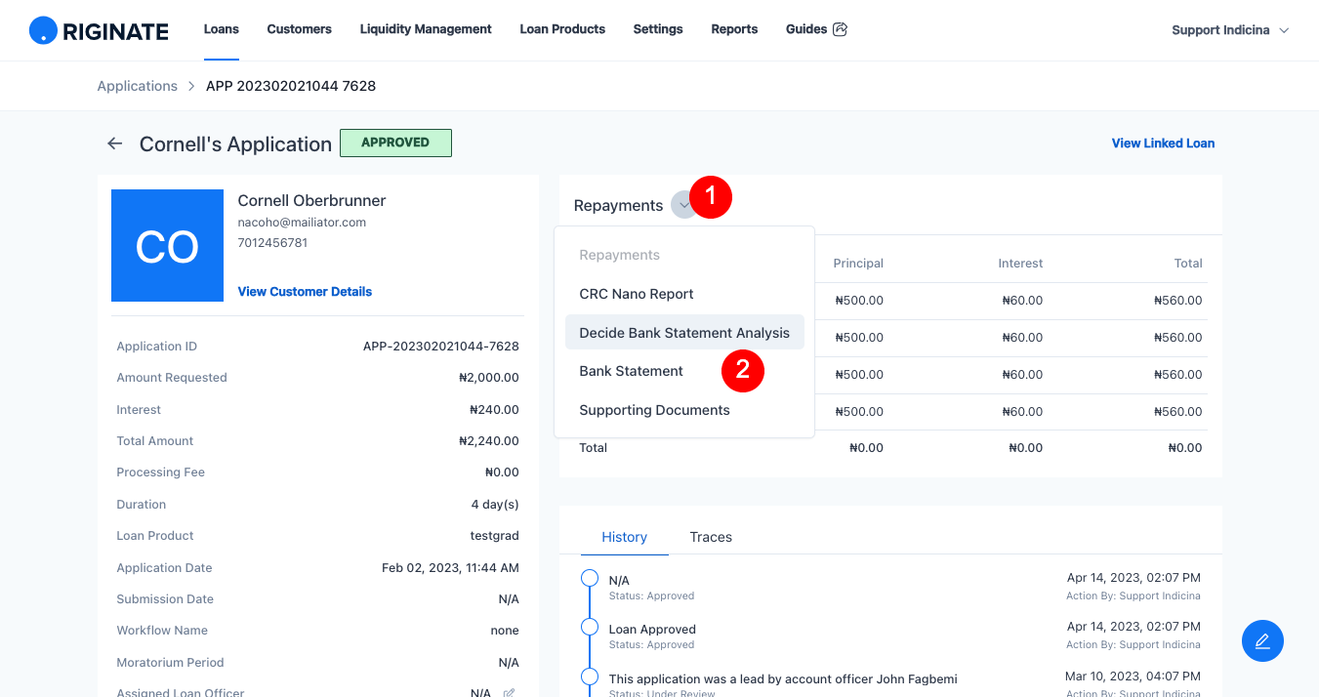1319x697 pixels.
Task: Click Interest value ₦240.00
Action: tap(494, 410)
